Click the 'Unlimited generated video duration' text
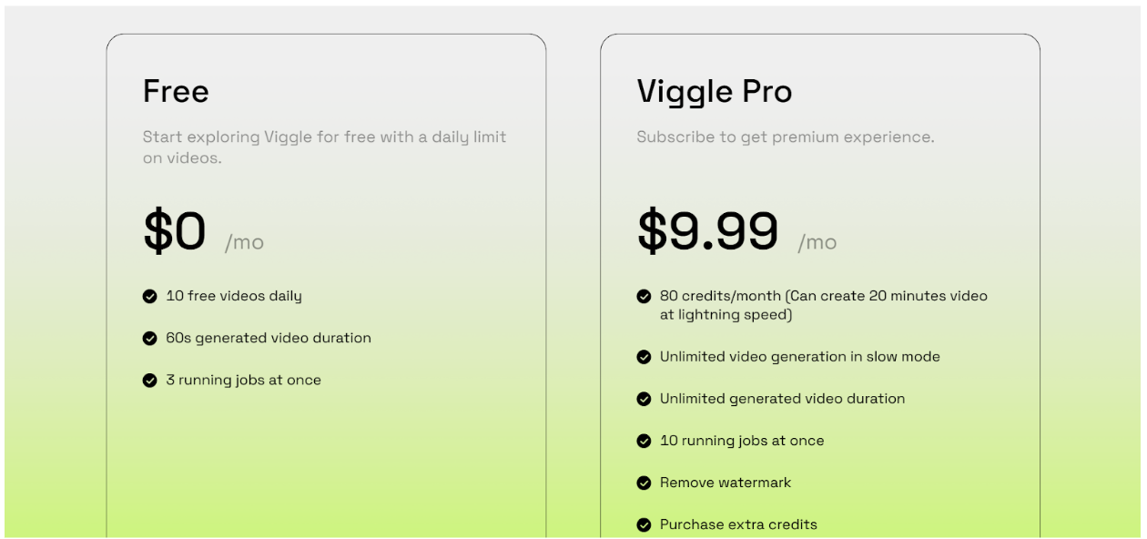1147x539 pixels. point(782,399)
